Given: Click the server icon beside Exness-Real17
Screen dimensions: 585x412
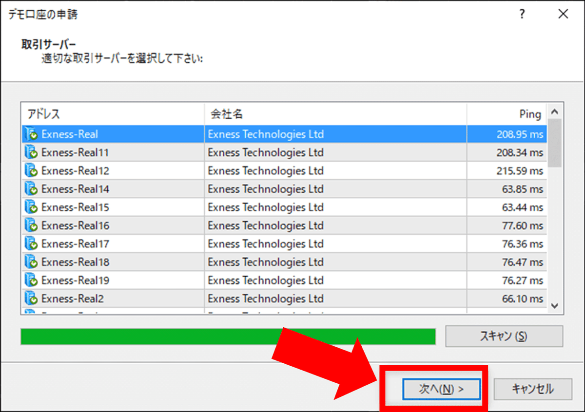Looking at the screenshot, I should pos(31,244).
